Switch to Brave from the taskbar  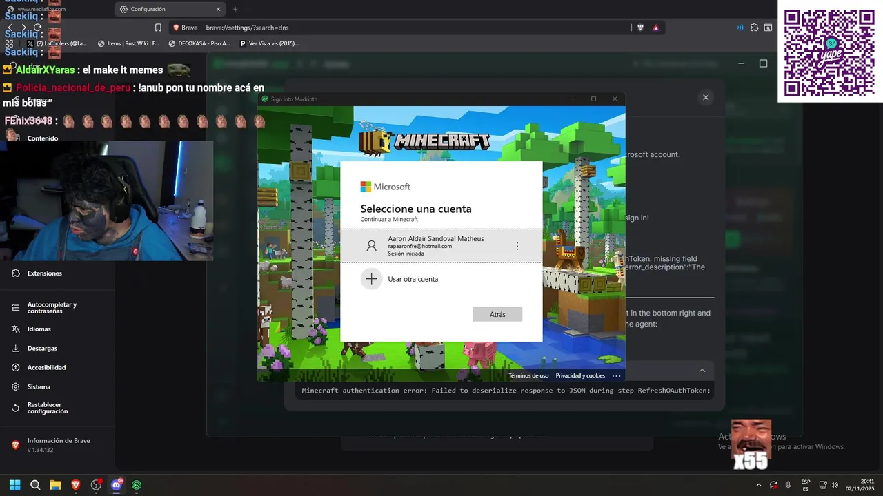(76, 485)
